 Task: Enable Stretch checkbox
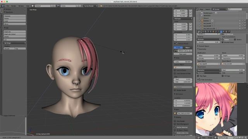click(x=235, y=39)
